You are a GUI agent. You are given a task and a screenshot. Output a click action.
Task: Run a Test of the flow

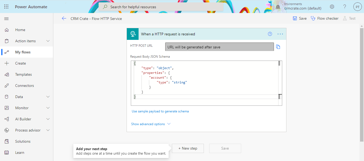tap(349, 18)
